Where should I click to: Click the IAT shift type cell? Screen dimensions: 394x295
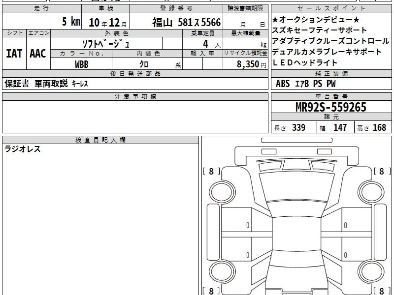(14, 53)
